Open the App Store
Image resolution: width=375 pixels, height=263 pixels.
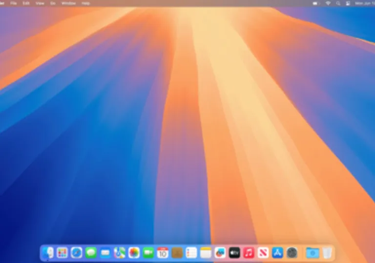click(x=278, y=252)
